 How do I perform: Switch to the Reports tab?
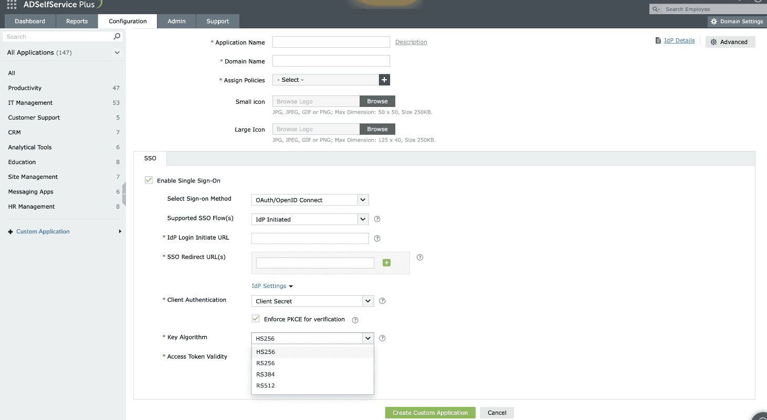pyautogui.click(x=77, y=21)
